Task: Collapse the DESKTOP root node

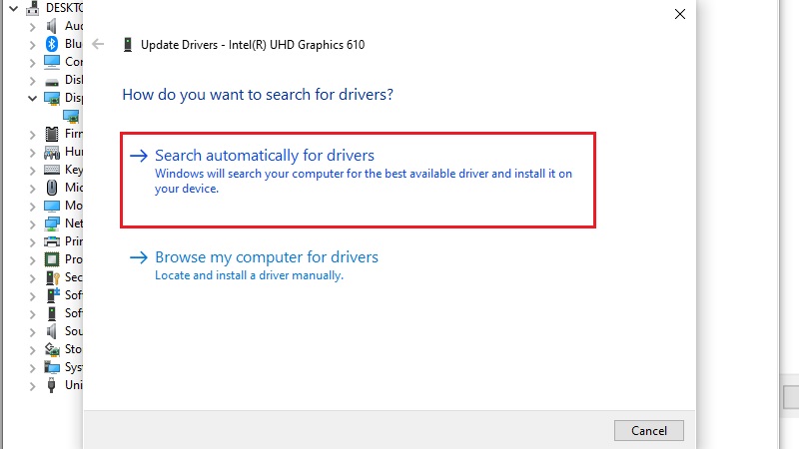Action: (x=14, y=8)
